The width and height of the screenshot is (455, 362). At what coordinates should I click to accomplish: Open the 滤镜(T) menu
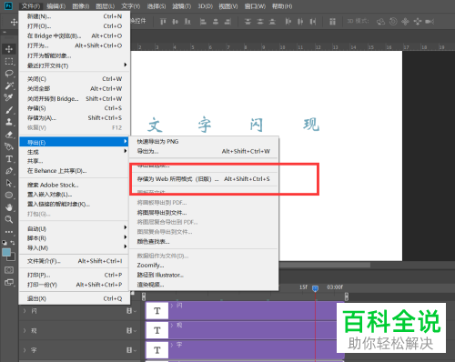point(181,6)
